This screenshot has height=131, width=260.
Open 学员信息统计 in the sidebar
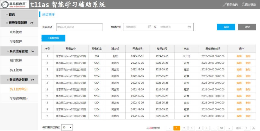pyautogui.click(x=19, y=98)
